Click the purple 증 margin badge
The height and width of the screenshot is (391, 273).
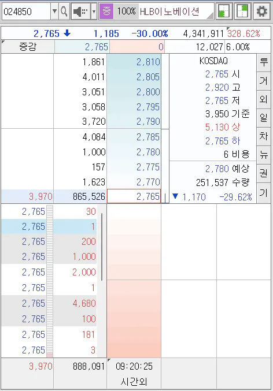click(x=106, y=11)
